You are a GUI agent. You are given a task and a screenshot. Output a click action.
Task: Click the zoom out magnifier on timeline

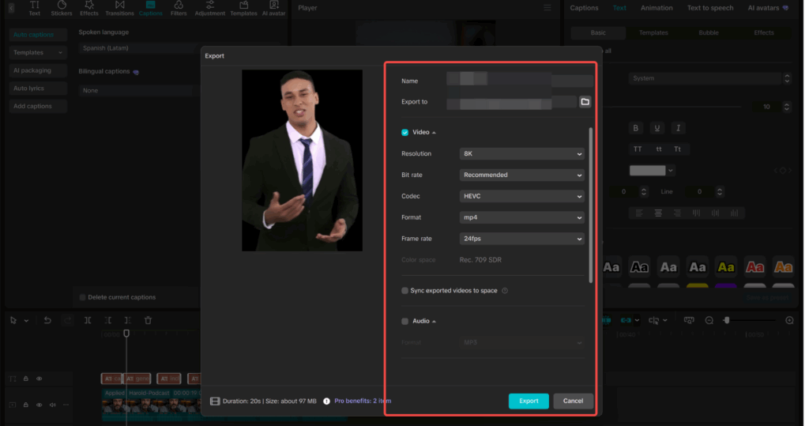[x=709, y=321]
